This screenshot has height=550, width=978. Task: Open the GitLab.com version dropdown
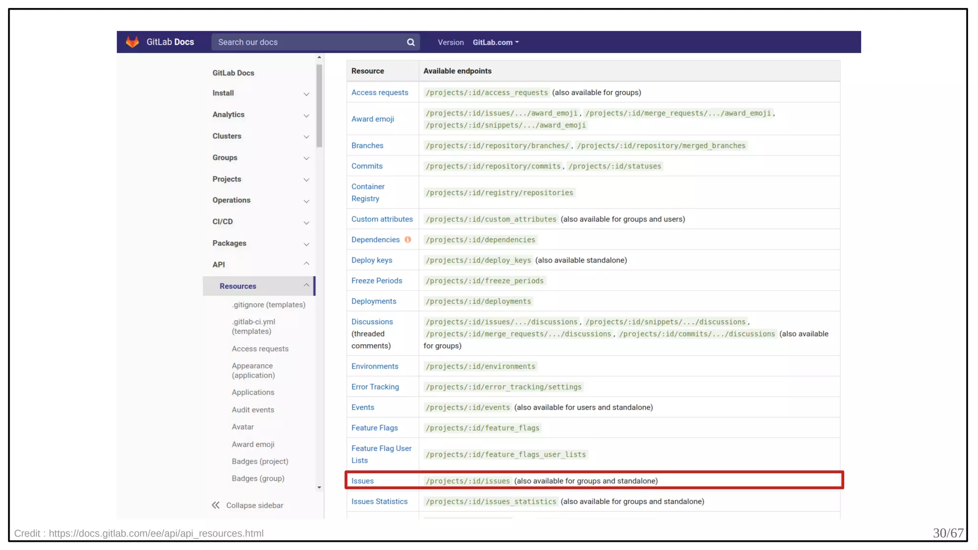coord(496,42)
